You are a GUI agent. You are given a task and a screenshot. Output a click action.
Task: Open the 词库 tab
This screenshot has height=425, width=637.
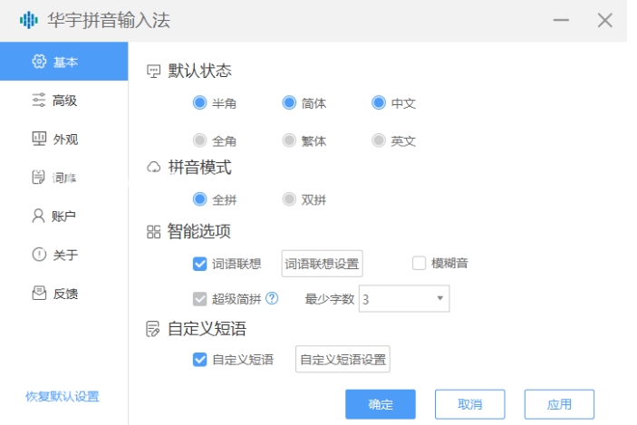click(x=63, y=177)
